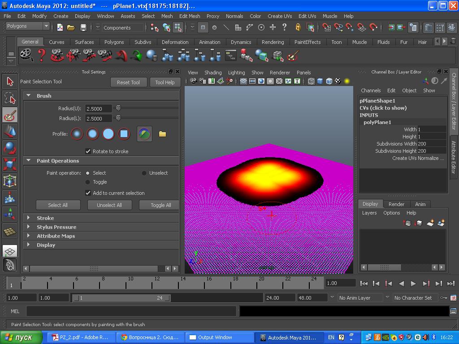Uncheck Rotate to stroke checkbox
459x344 pixels.
point(88,151)
